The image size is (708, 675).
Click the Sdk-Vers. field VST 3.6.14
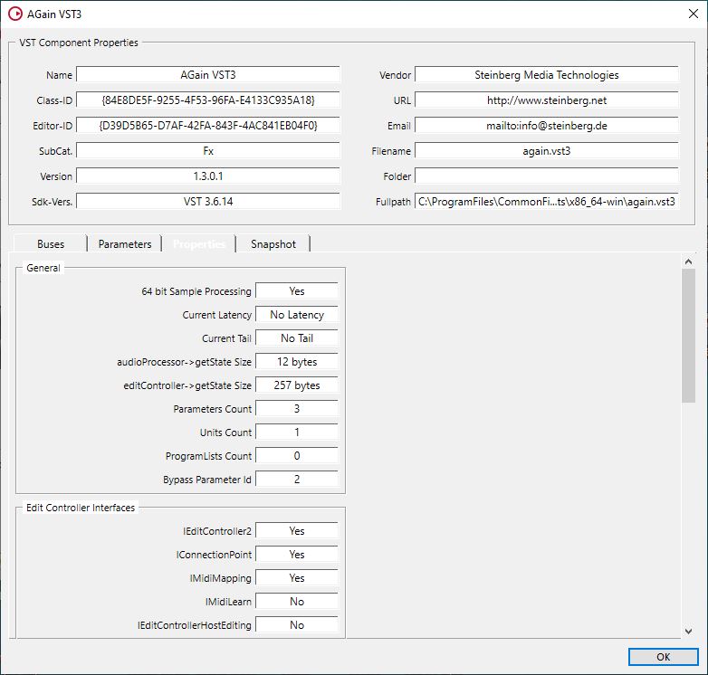208,201
